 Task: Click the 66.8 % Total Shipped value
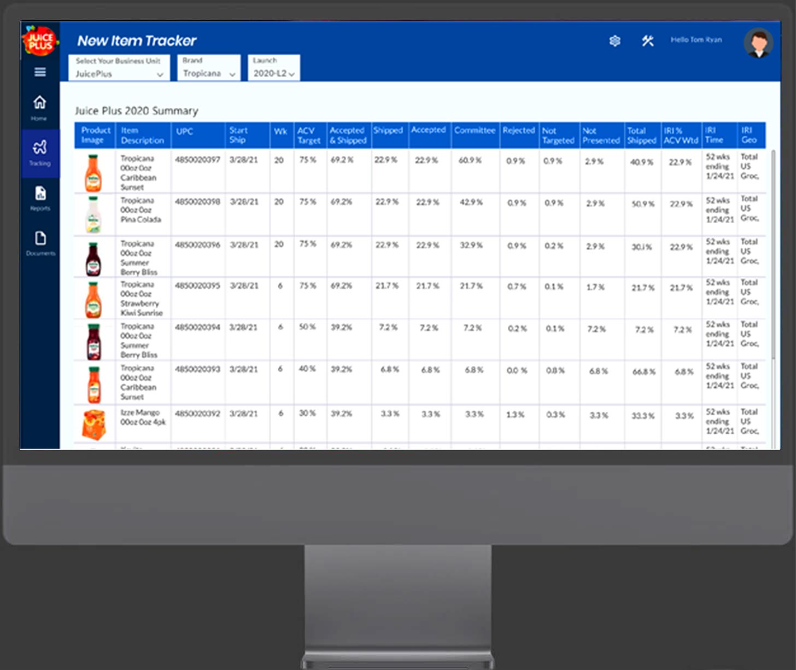tap(644, 372)
